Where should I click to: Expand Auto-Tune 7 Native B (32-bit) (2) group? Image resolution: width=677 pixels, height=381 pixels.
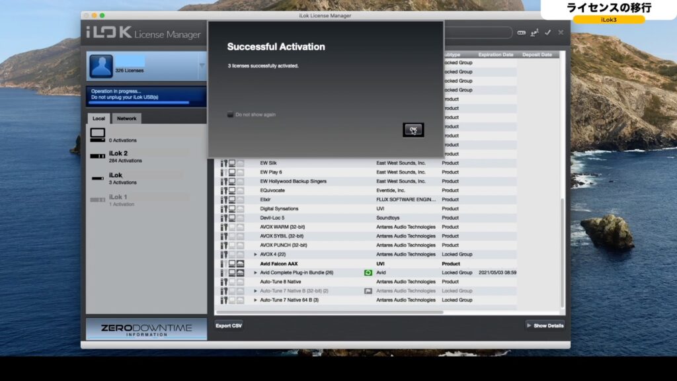point(255,291)
